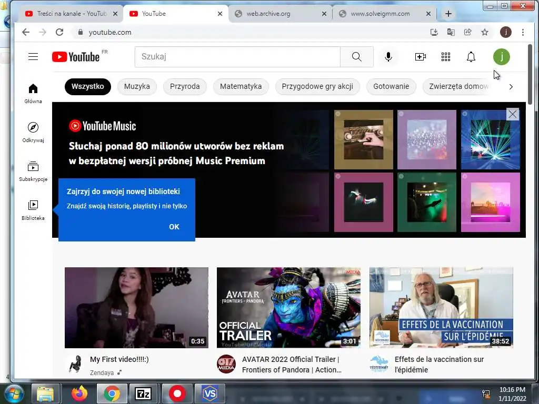Select the Przyroda chip
Viewport: 539px width, 404px height.
pos(185,87)
